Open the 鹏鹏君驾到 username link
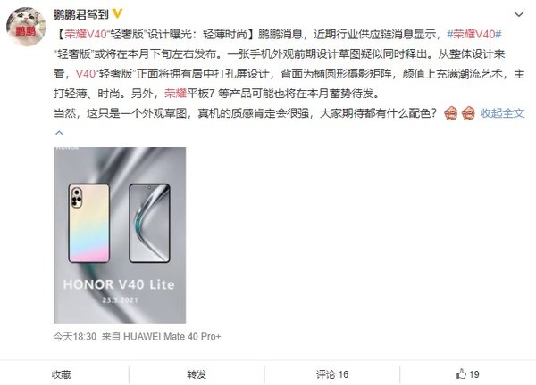536x385 pixels. 81,14
